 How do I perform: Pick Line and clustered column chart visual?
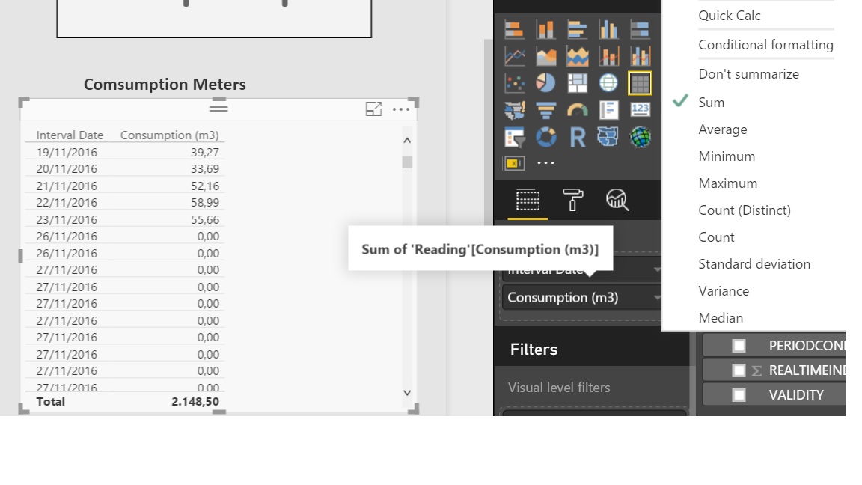click(x=640, y=56)
